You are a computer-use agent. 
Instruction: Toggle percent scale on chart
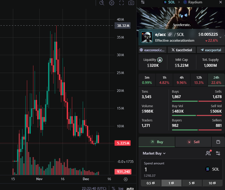pos(114,188)
